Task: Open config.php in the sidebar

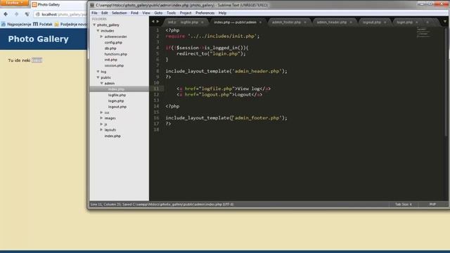Action: tap(113, 42)
